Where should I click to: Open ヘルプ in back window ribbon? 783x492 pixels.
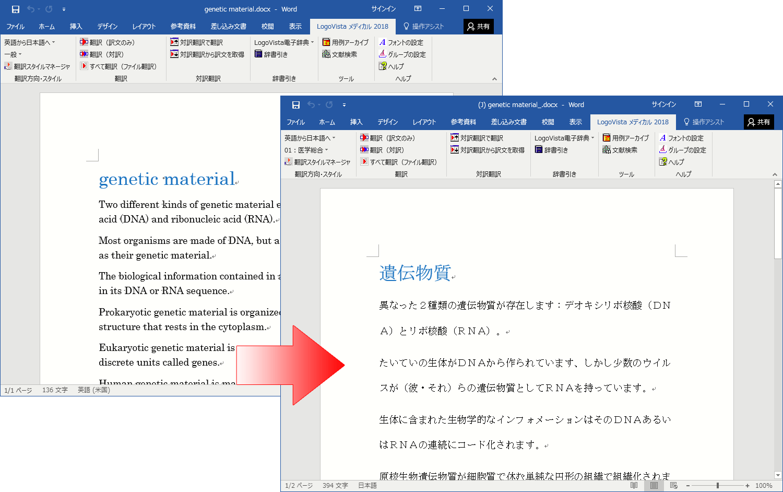click(x=391, y=66)
